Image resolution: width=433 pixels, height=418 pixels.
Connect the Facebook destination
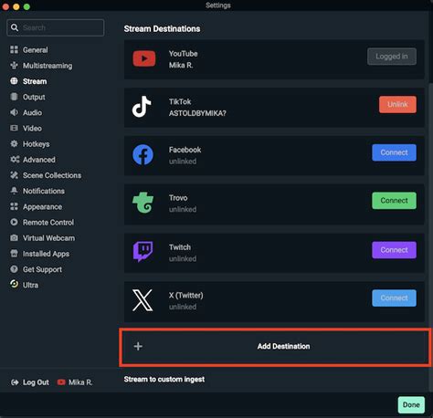coord(394,152)
